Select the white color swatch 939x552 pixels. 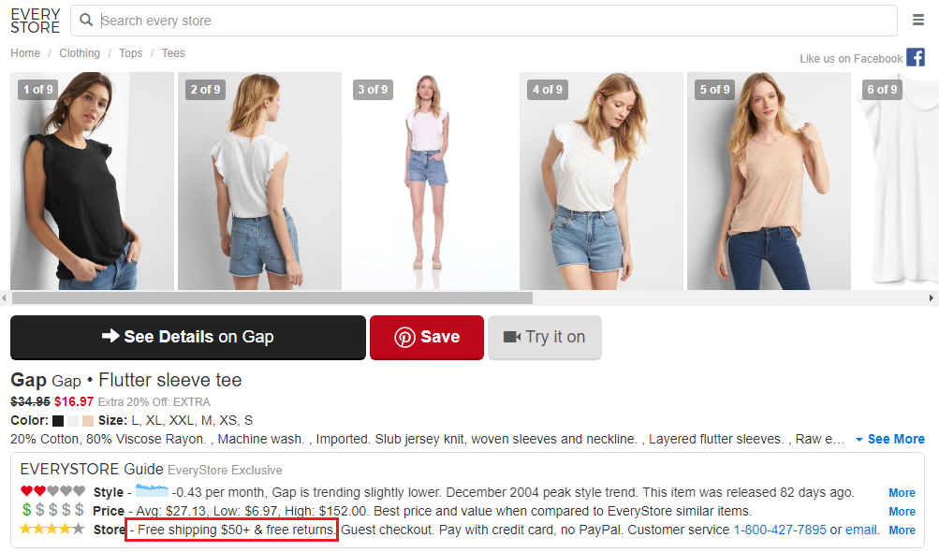point(73,421)
